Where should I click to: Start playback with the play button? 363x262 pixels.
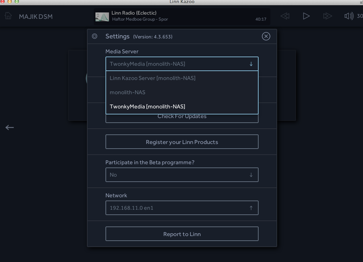(306, 16)
